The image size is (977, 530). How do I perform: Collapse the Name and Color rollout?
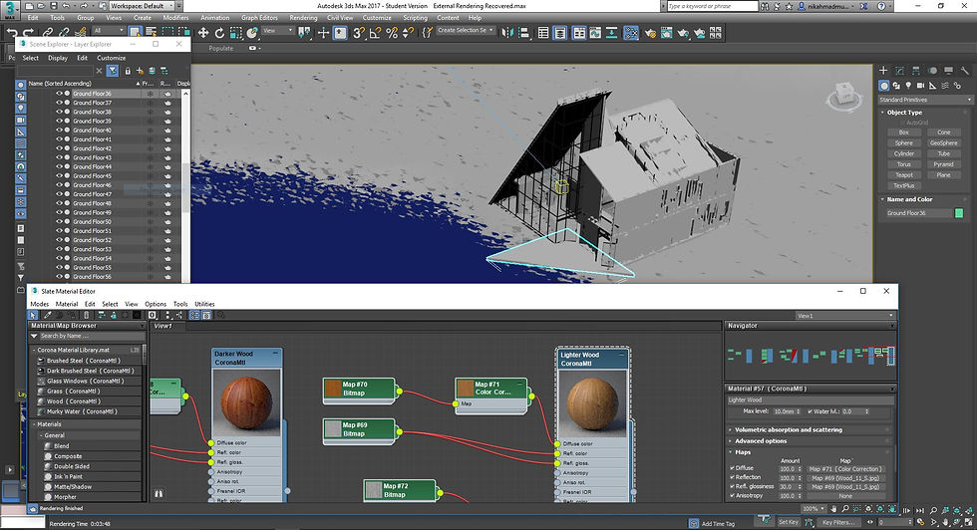click(909, 199)
